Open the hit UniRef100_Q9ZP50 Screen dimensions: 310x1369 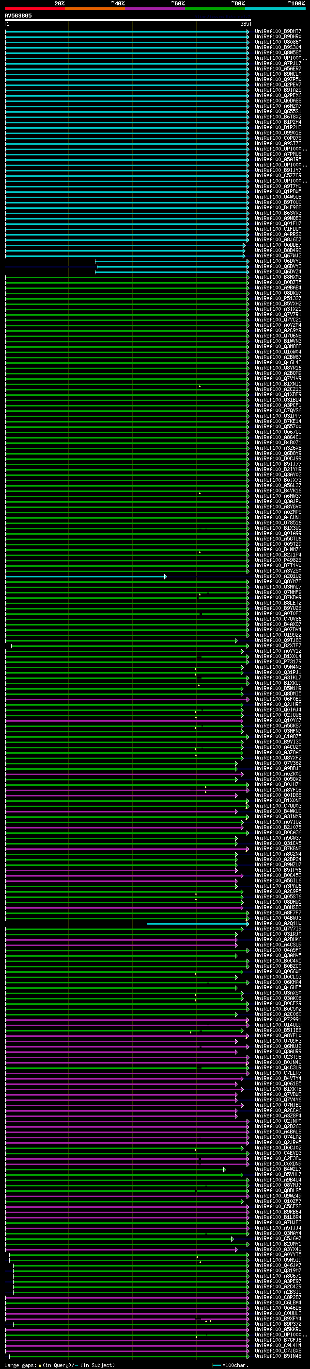coord(278,80)
